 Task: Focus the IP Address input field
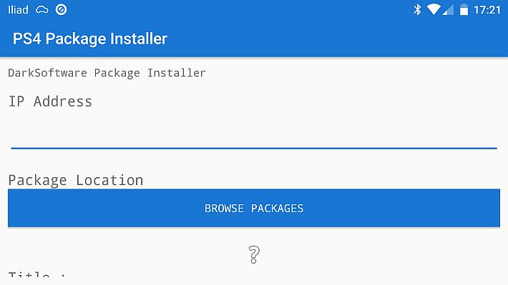click(x=254, y=136)
